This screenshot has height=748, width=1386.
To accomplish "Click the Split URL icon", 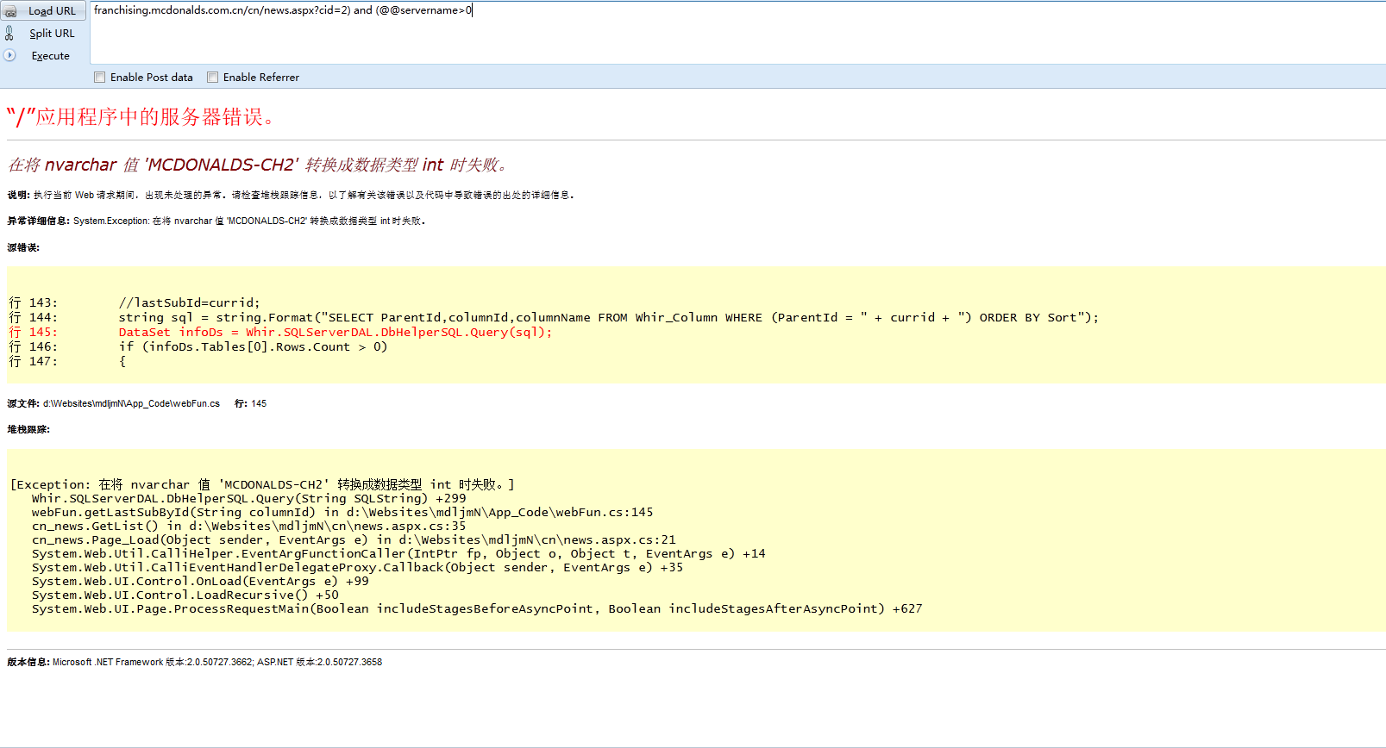I will click(x=9, y=34).
